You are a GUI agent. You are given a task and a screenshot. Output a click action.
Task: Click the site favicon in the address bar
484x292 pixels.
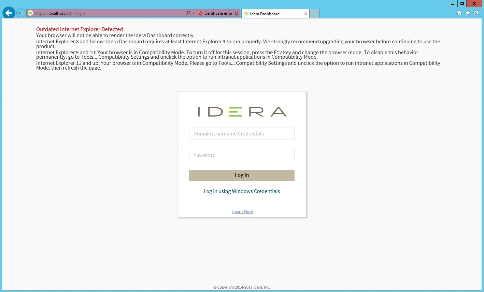(x=30, y=13)
